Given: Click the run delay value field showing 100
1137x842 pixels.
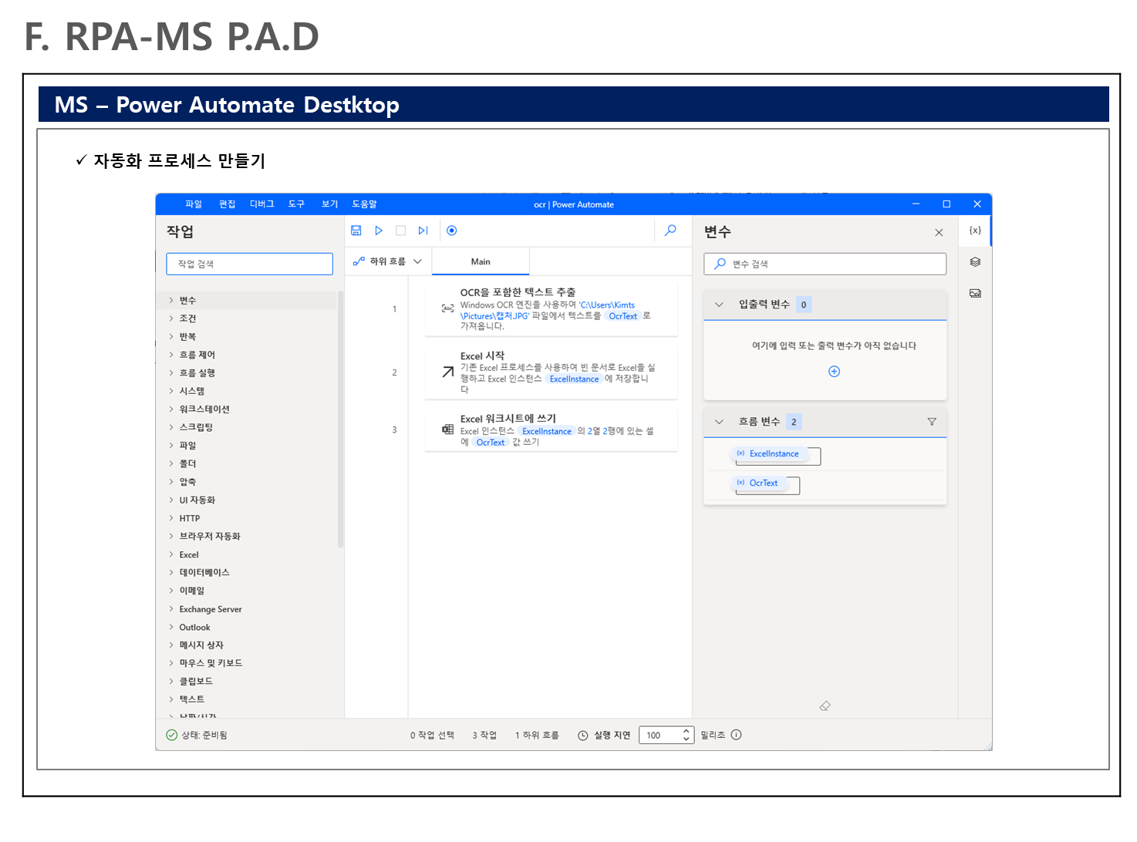Looking at the screenshot, I should (660, 736).
